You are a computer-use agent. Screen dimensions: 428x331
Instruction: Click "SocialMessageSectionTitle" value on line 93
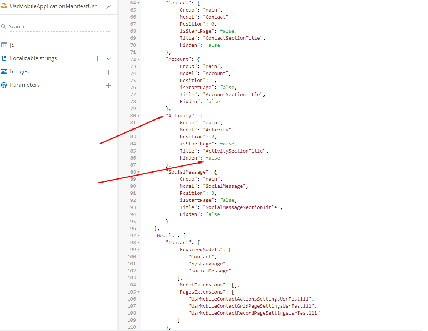tap(242, 207)
